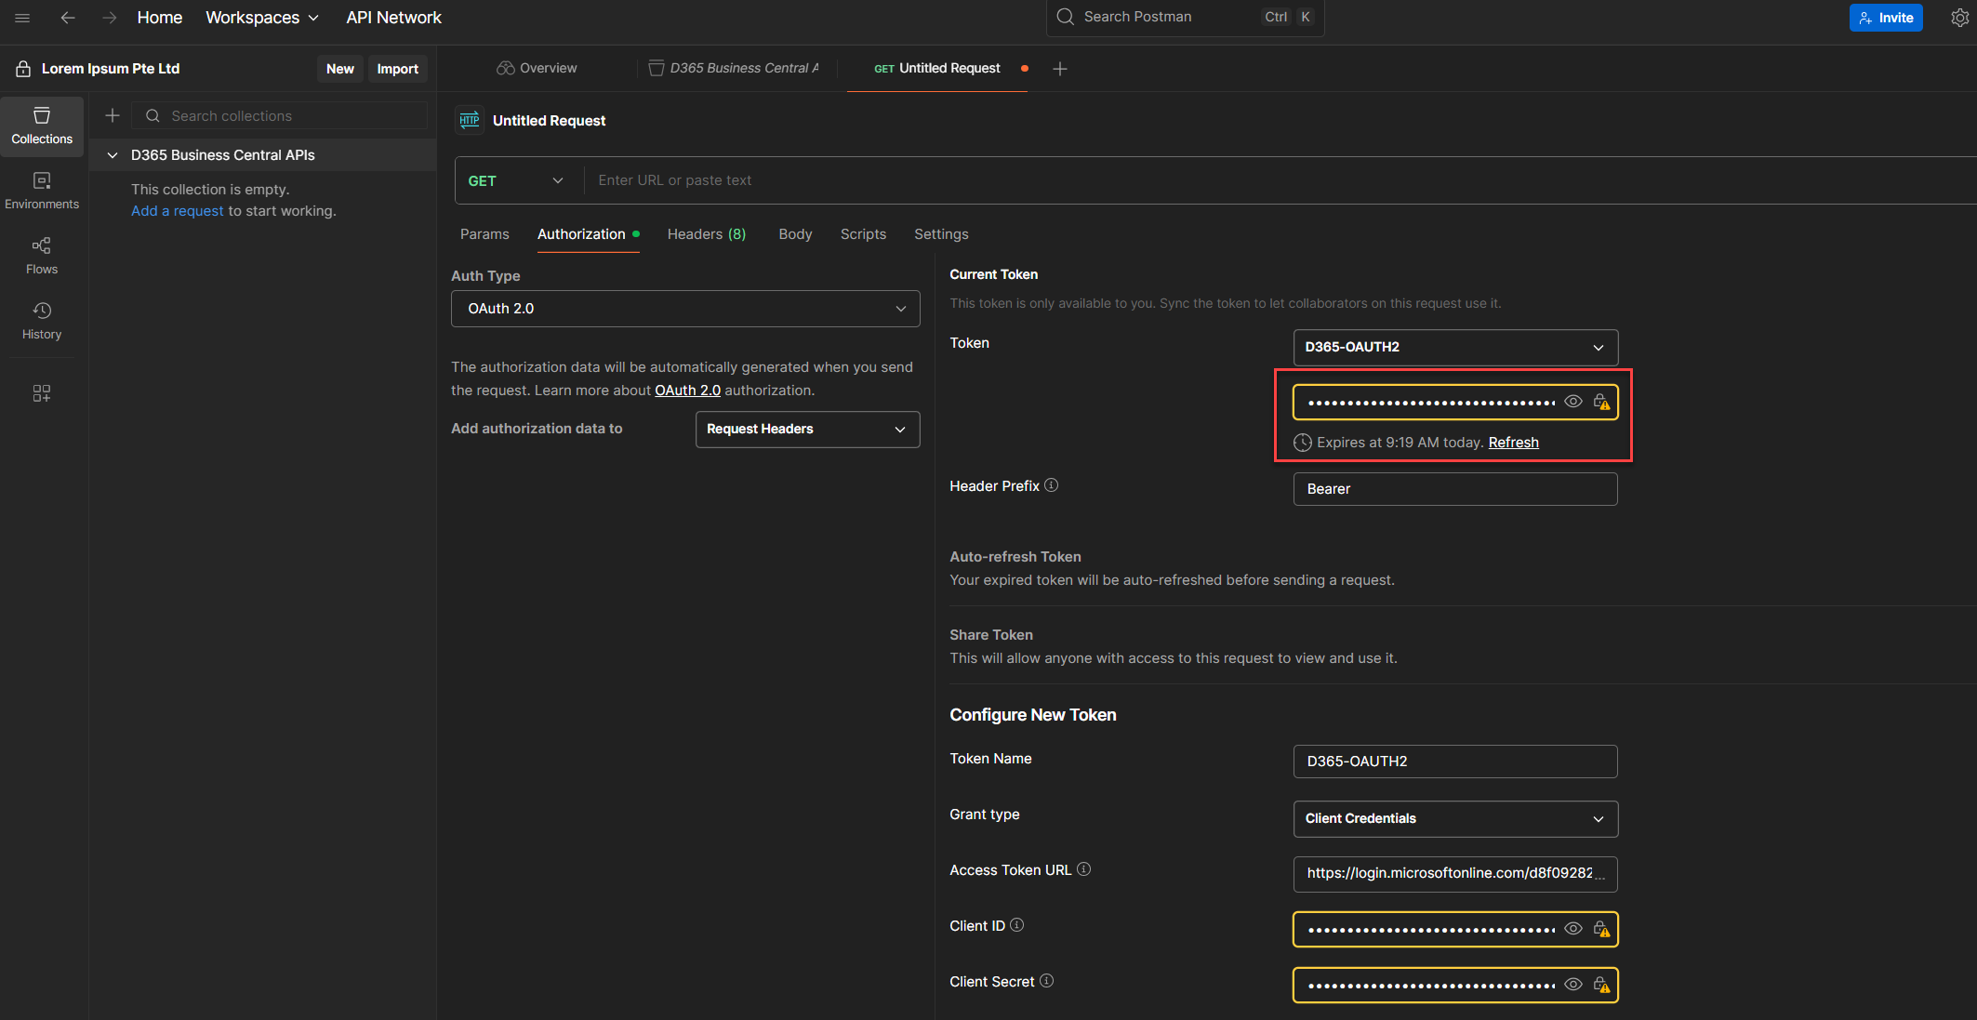This screenshot has width=1977, height=1020.
Task: Click the Refresh token link
Action: point(1513,443)
